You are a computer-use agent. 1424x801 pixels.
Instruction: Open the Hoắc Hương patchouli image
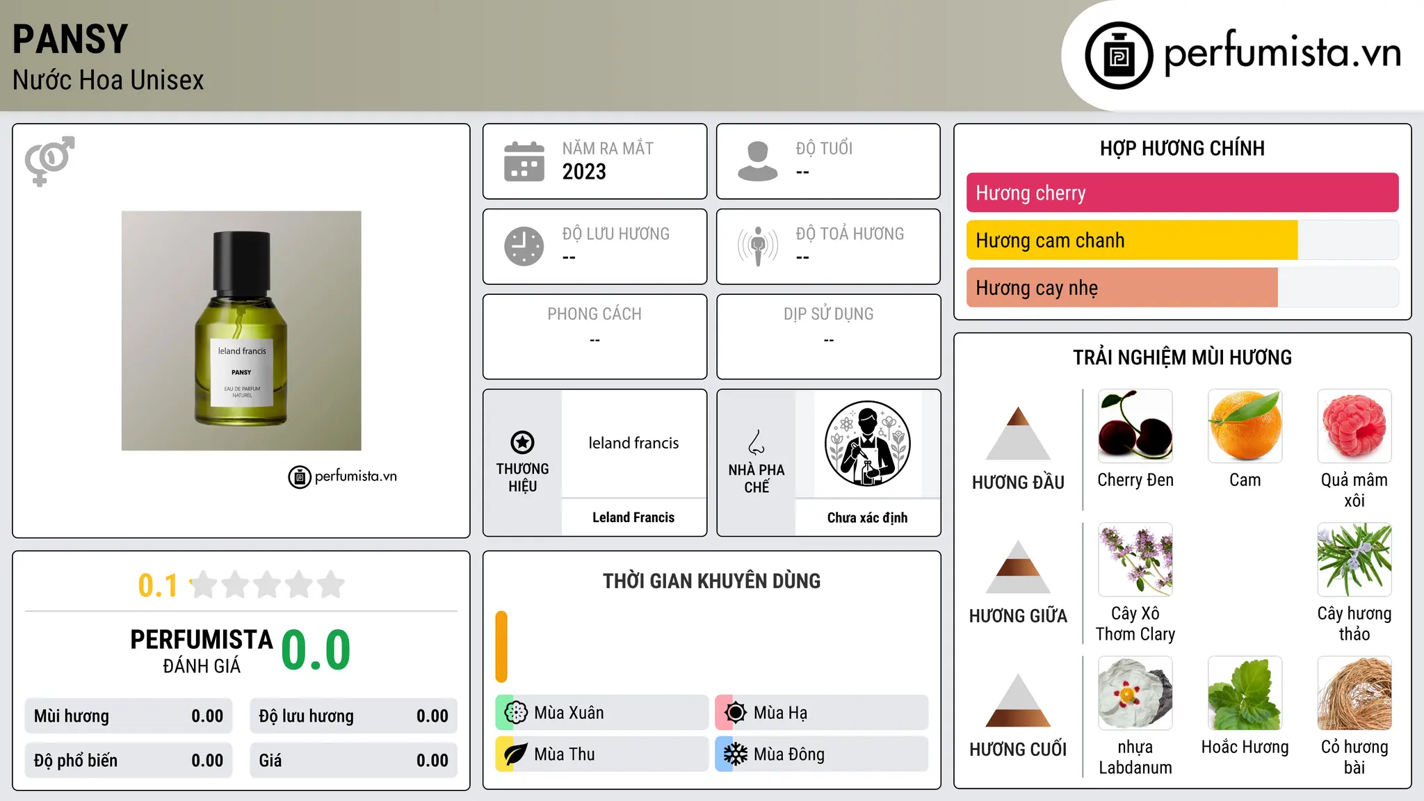pos(1245,693)
